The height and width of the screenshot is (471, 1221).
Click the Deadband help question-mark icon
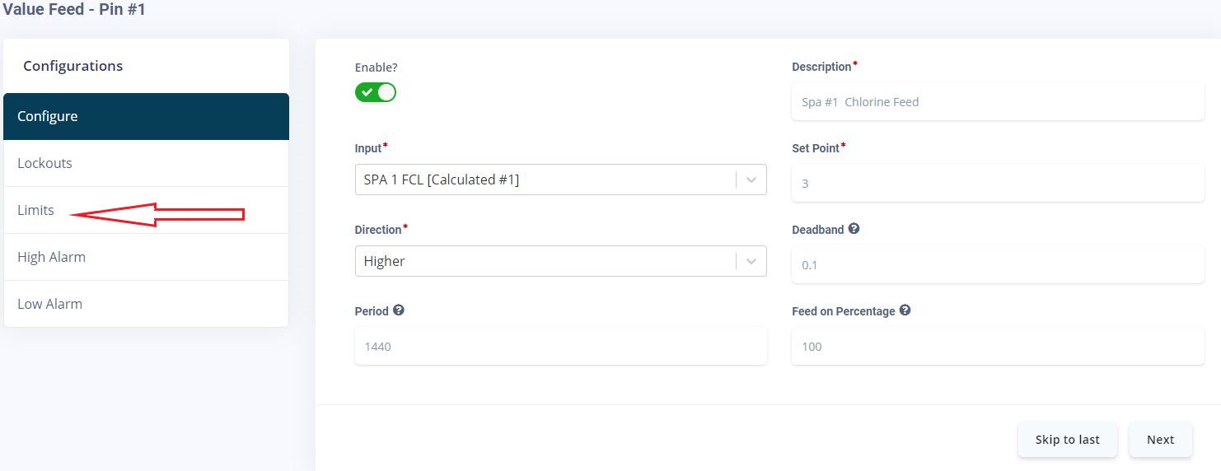(x=854, y=229)
